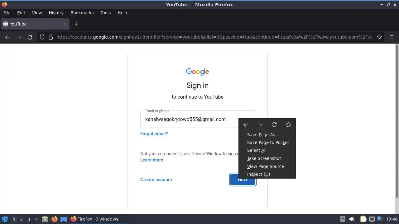This screenshot has width=399, height=224.
Task: Open the tracking protection shield icon
Action: pyautogui.click(x=42, y=37)
